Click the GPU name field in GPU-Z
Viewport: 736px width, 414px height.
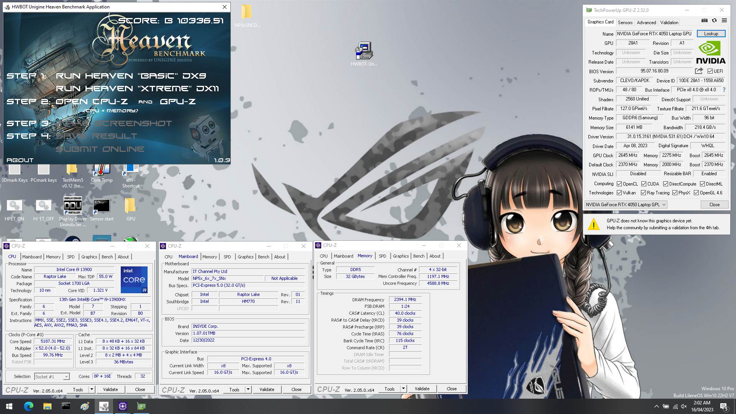[x=655, y=34]
